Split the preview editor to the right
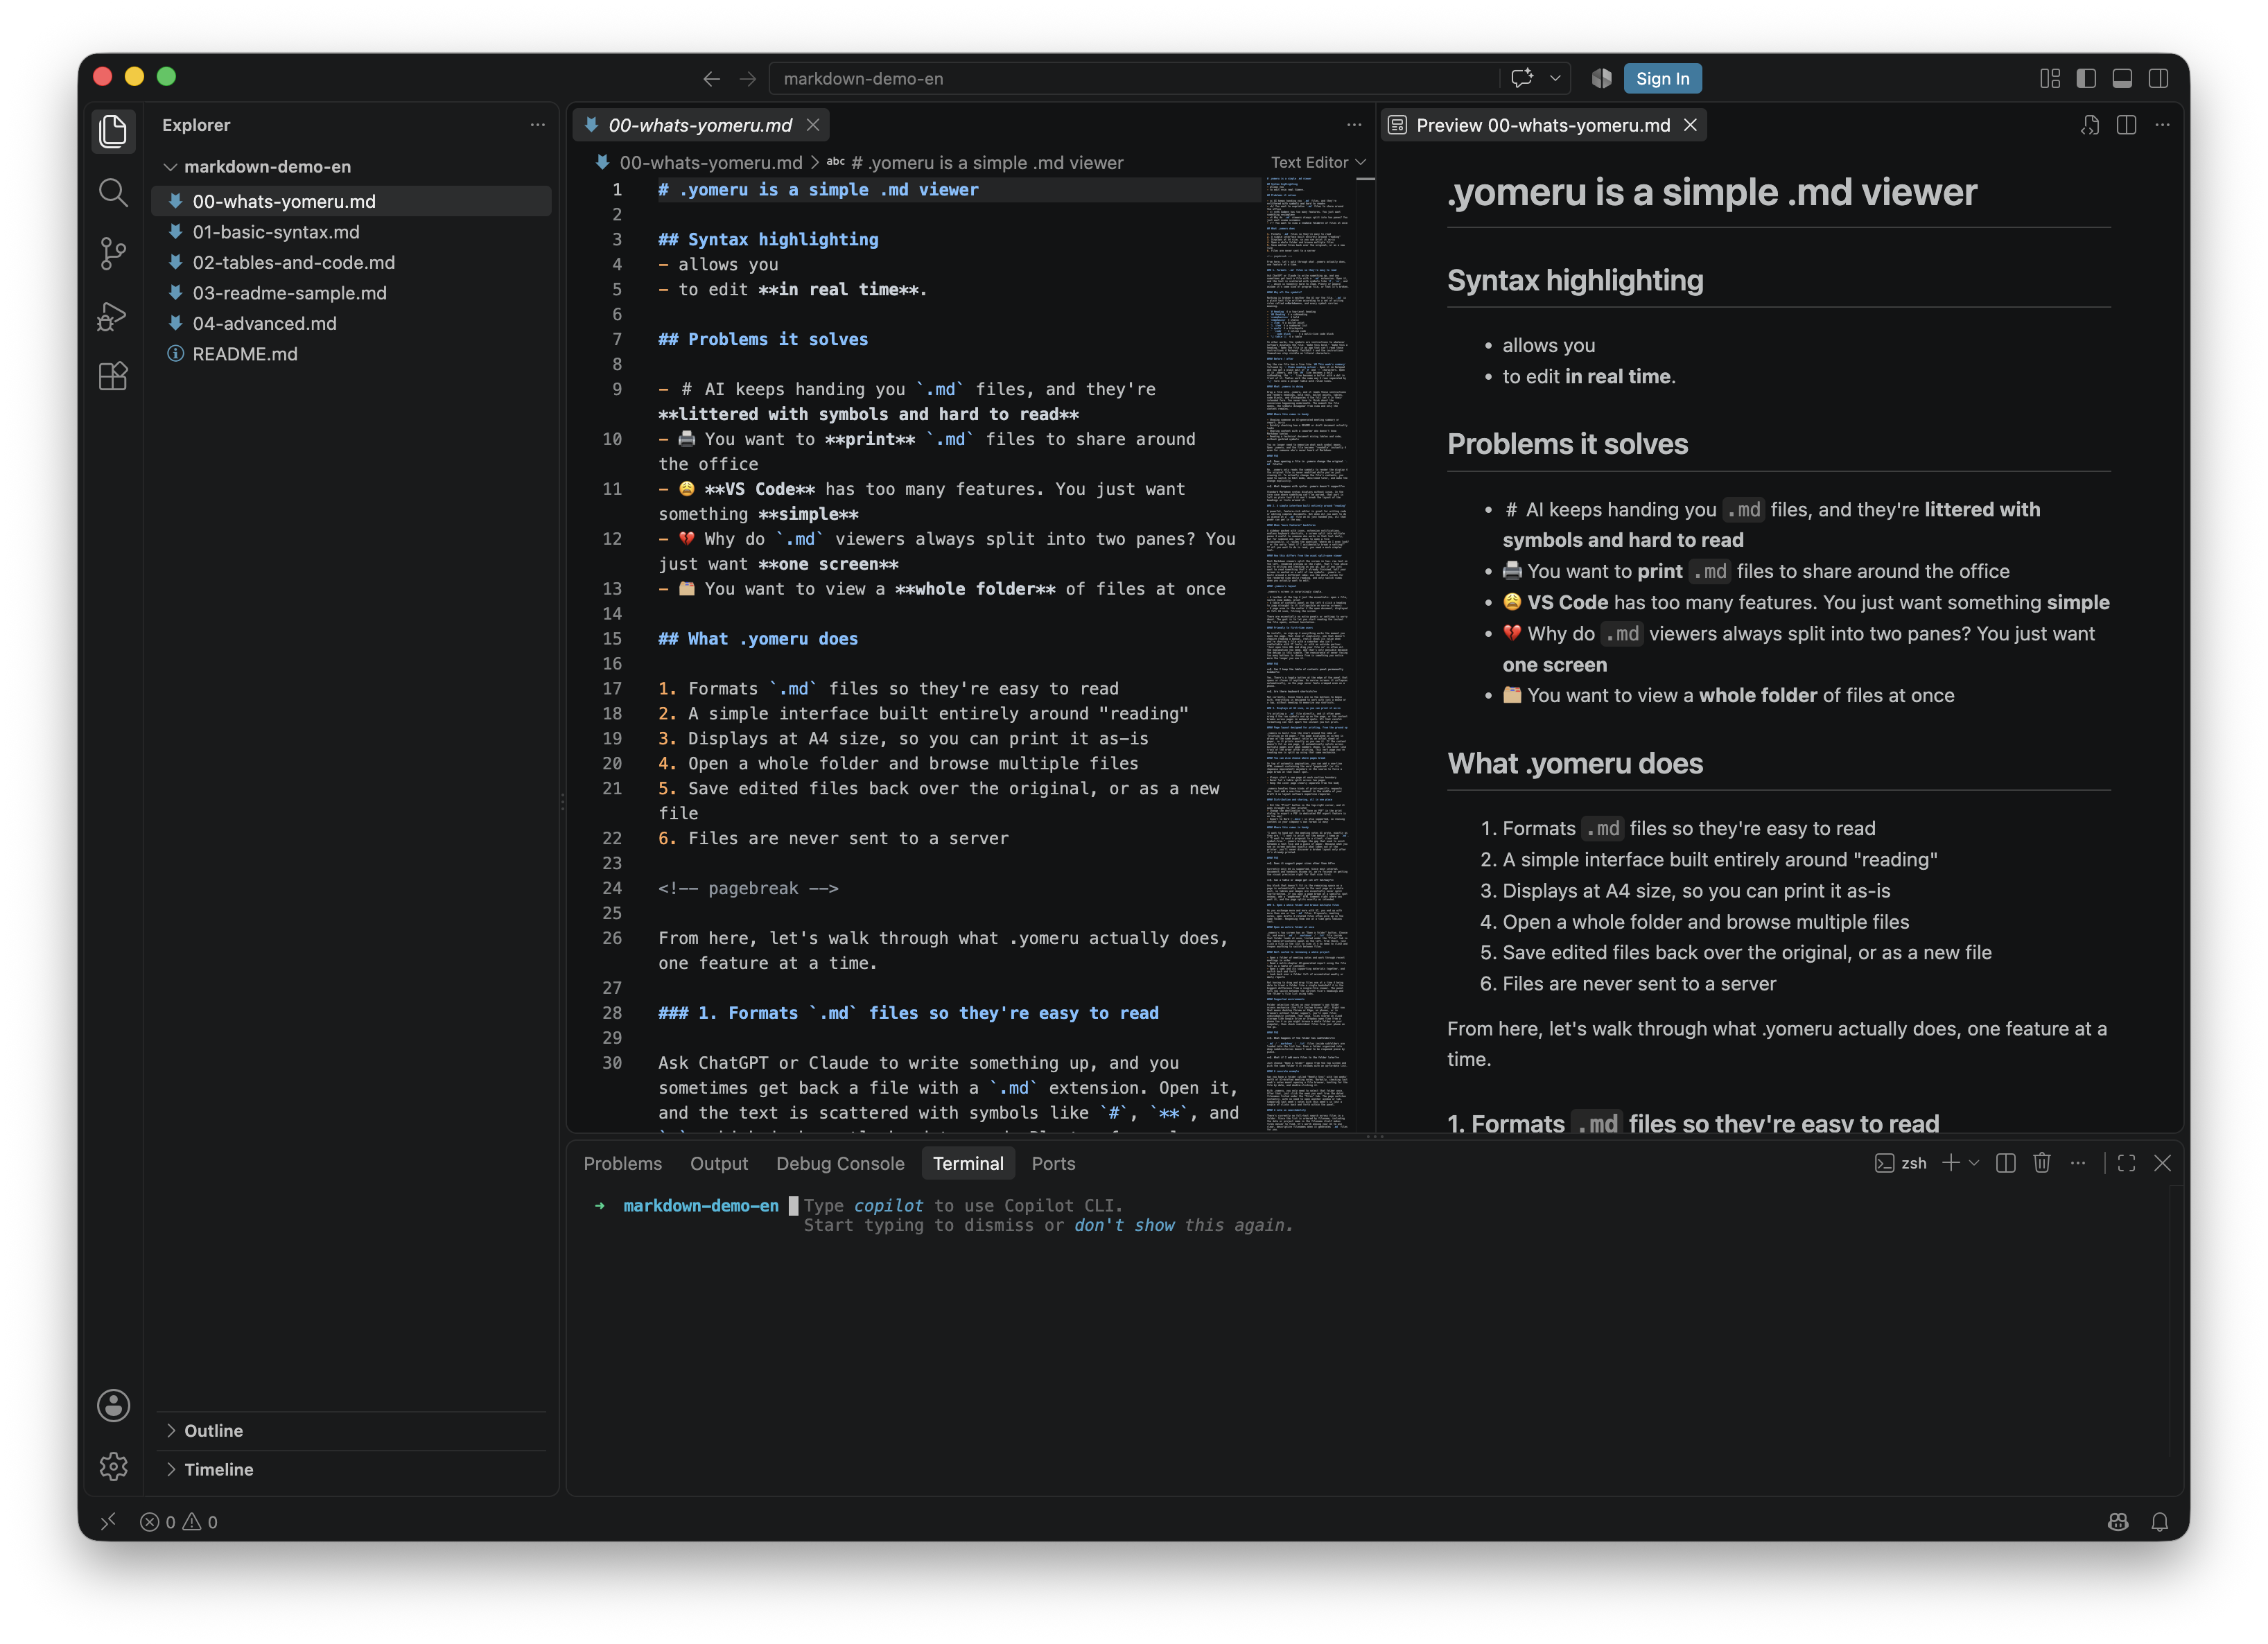Image resolution: width=2268 pixels, height=1644 pixels. pyautogui.click(x=2126, y=125)
